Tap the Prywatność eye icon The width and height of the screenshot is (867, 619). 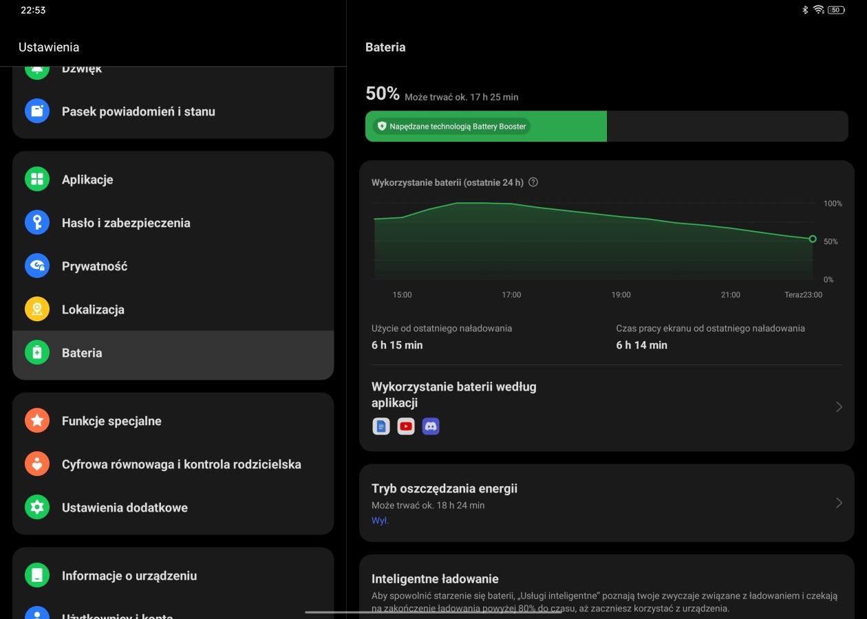pyautogui.click(x=37, y=266)
